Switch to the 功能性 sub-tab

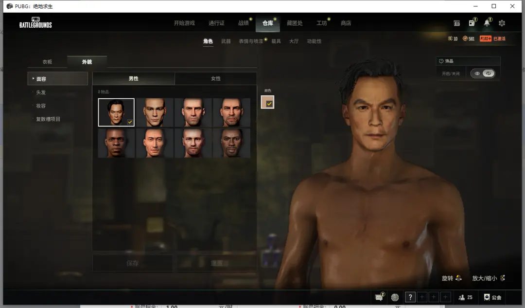[x=314, y=41]
